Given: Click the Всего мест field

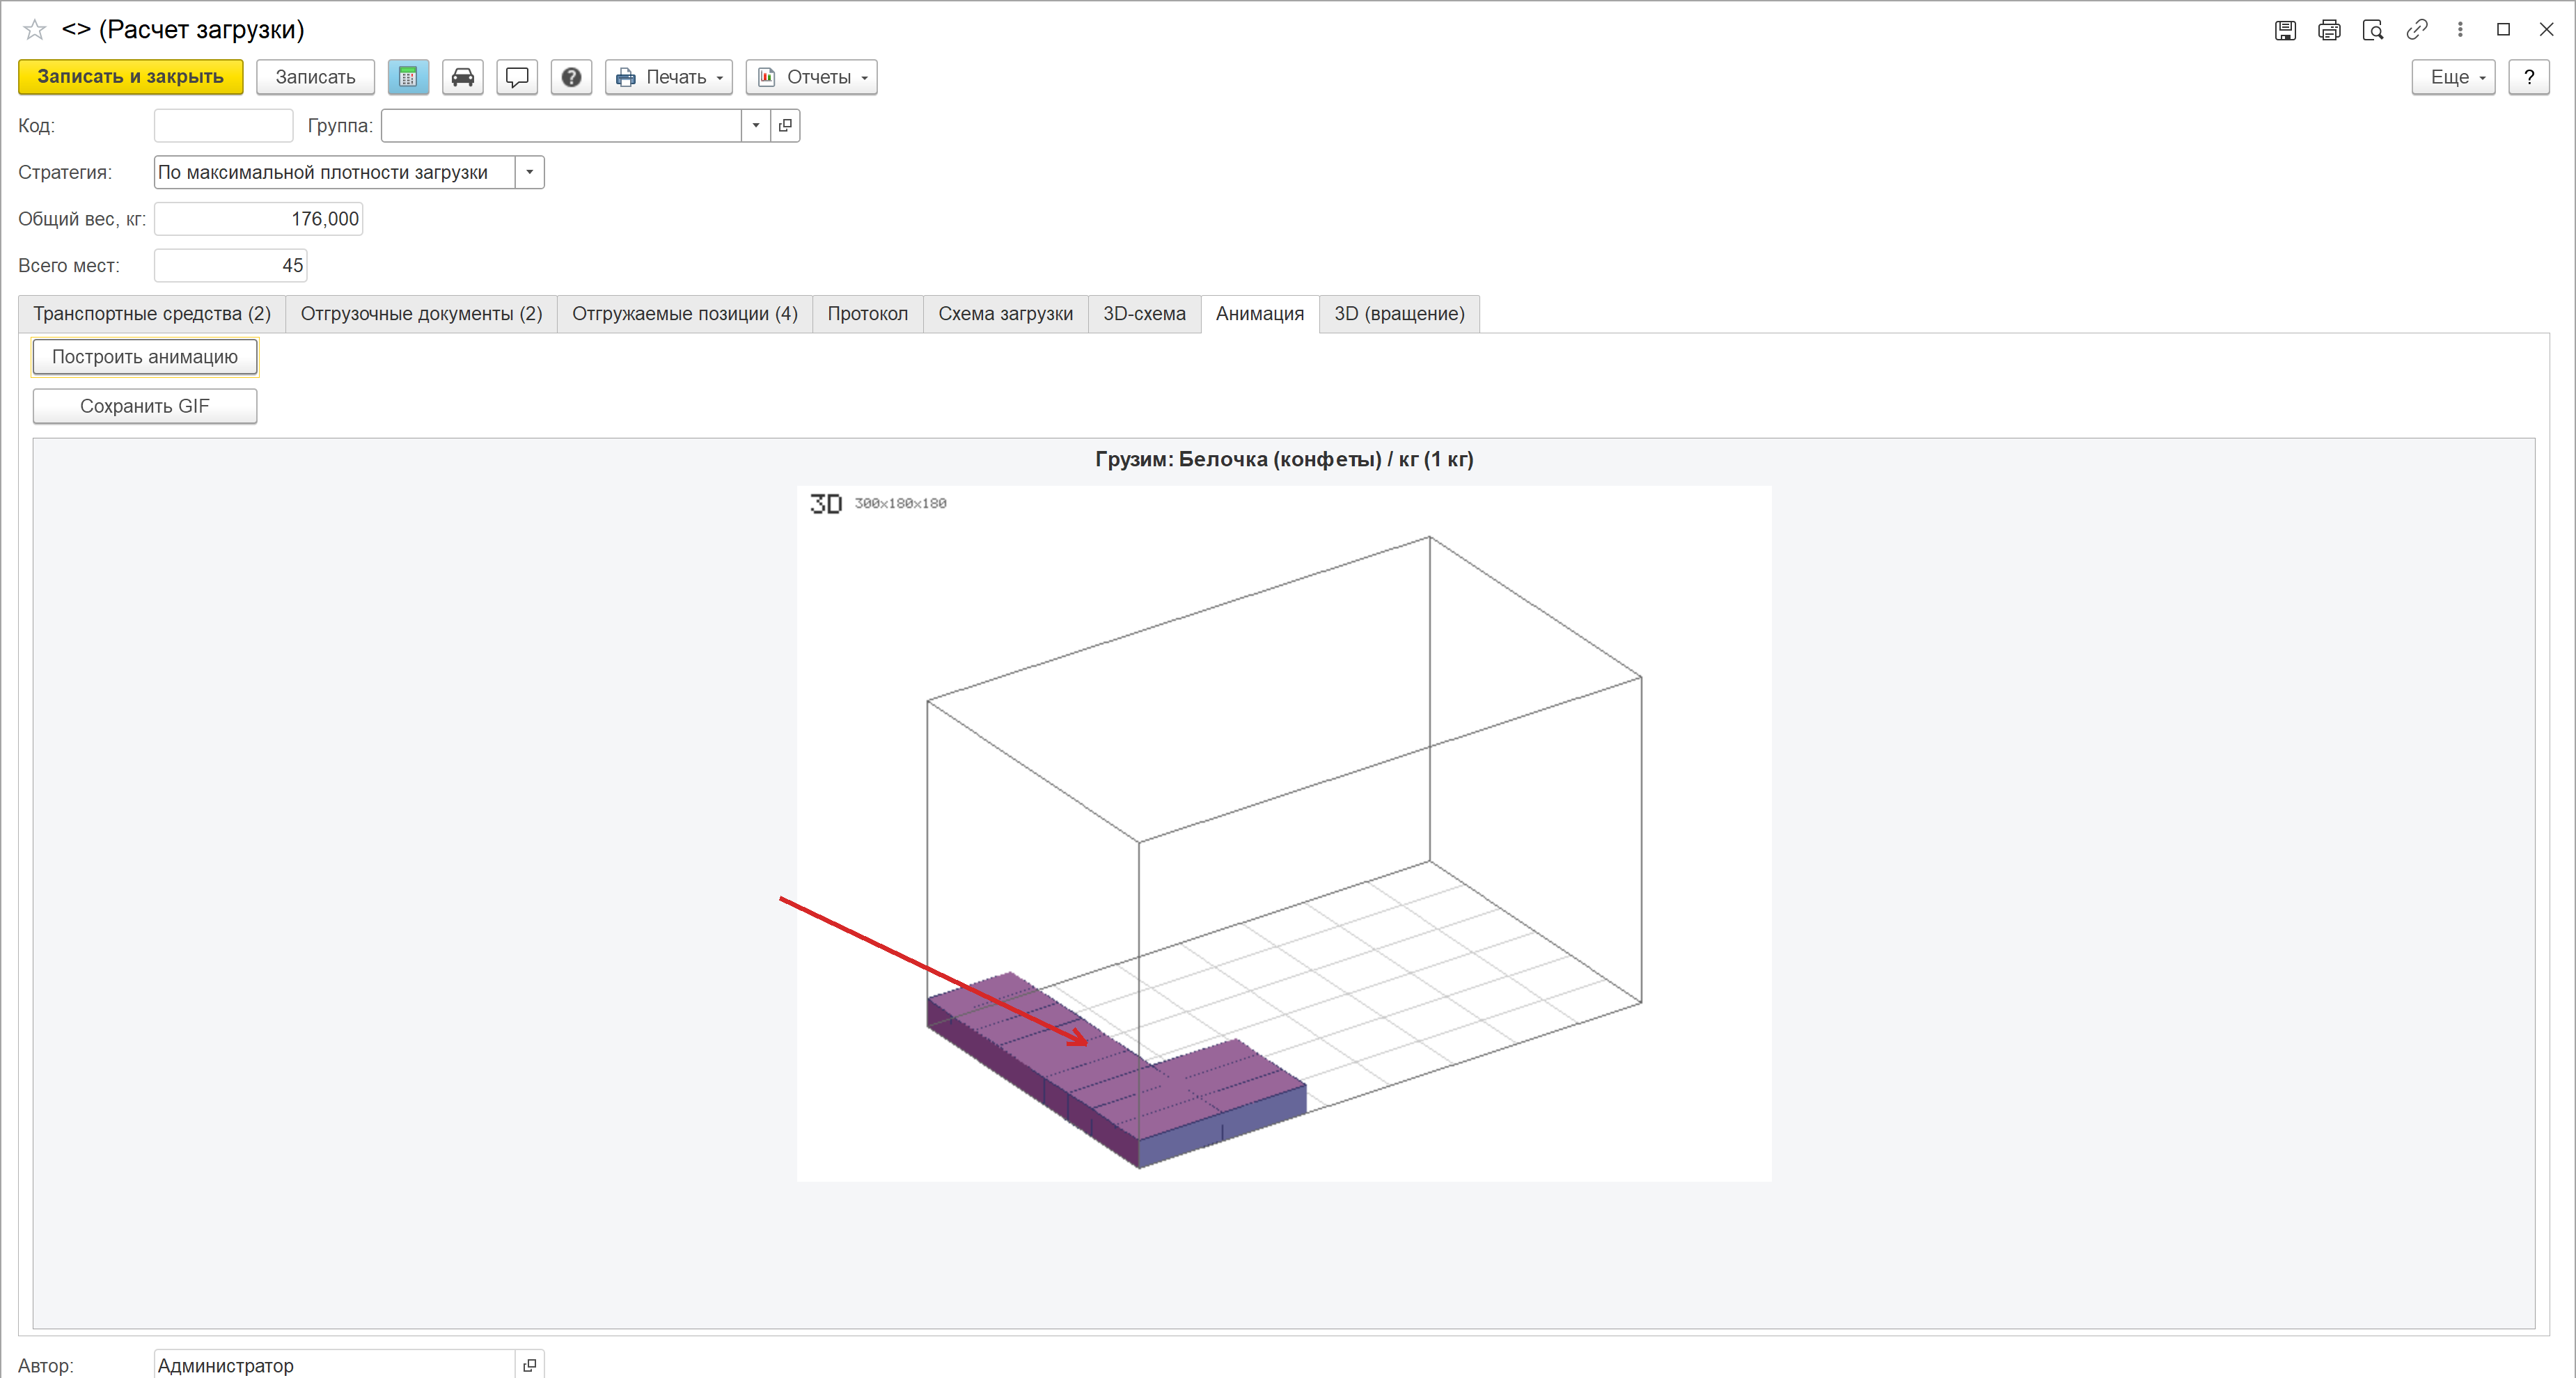Looking at the screenshot, I should pos(230,266).
